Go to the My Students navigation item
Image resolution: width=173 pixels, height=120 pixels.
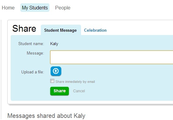tap(35, 8)
